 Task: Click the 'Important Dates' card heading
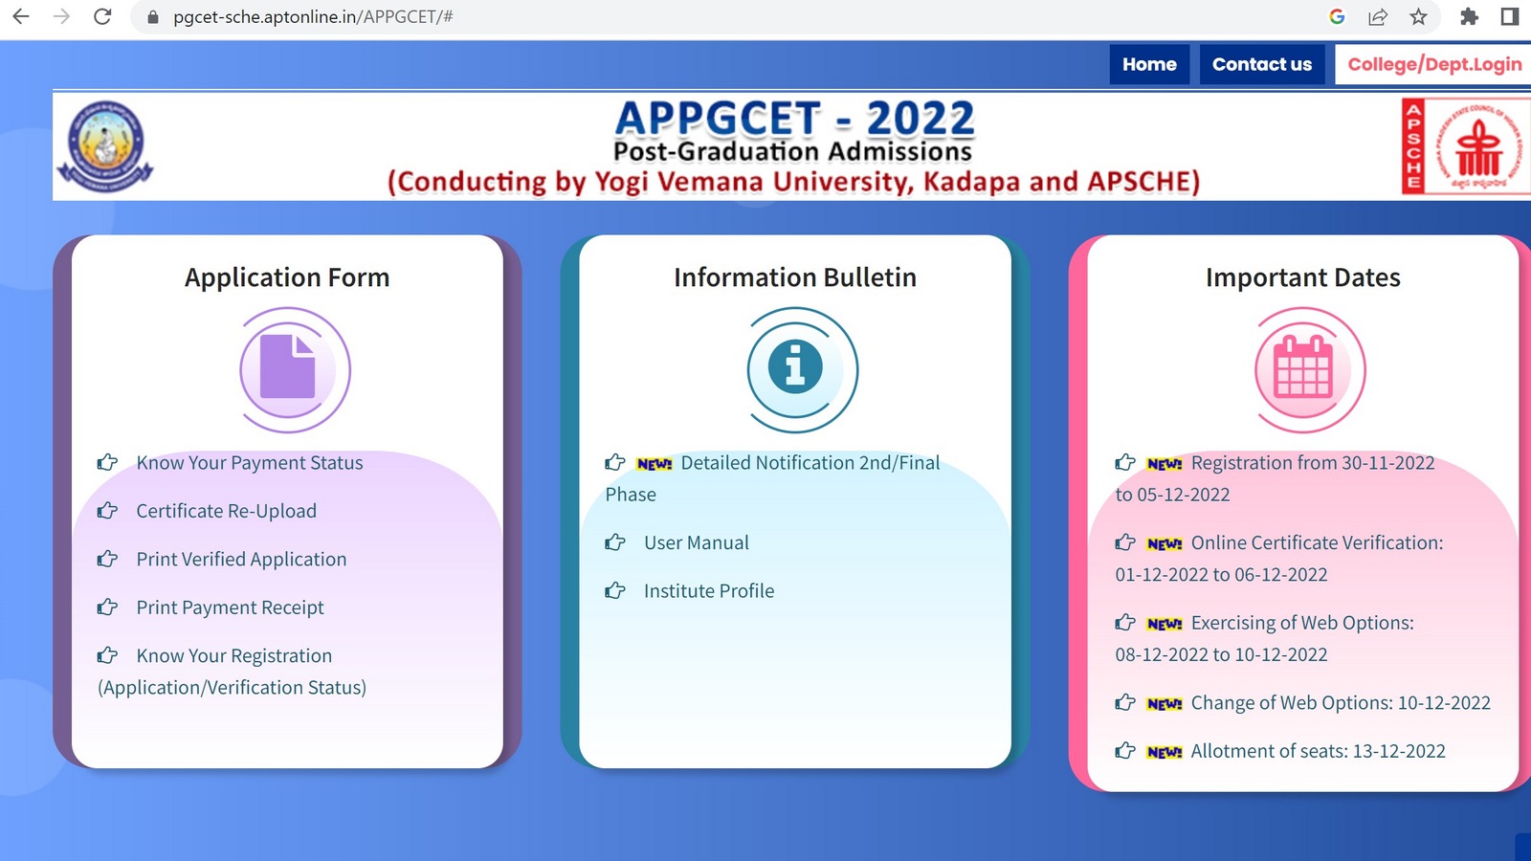[x=1303, y=277]
